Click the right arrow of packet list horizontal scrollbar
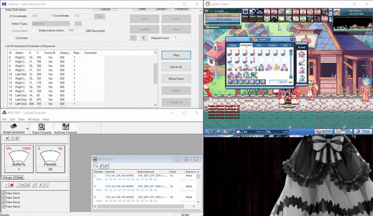Screen dimensions: 373x216 pyautogui.click(x=193, y=206)
